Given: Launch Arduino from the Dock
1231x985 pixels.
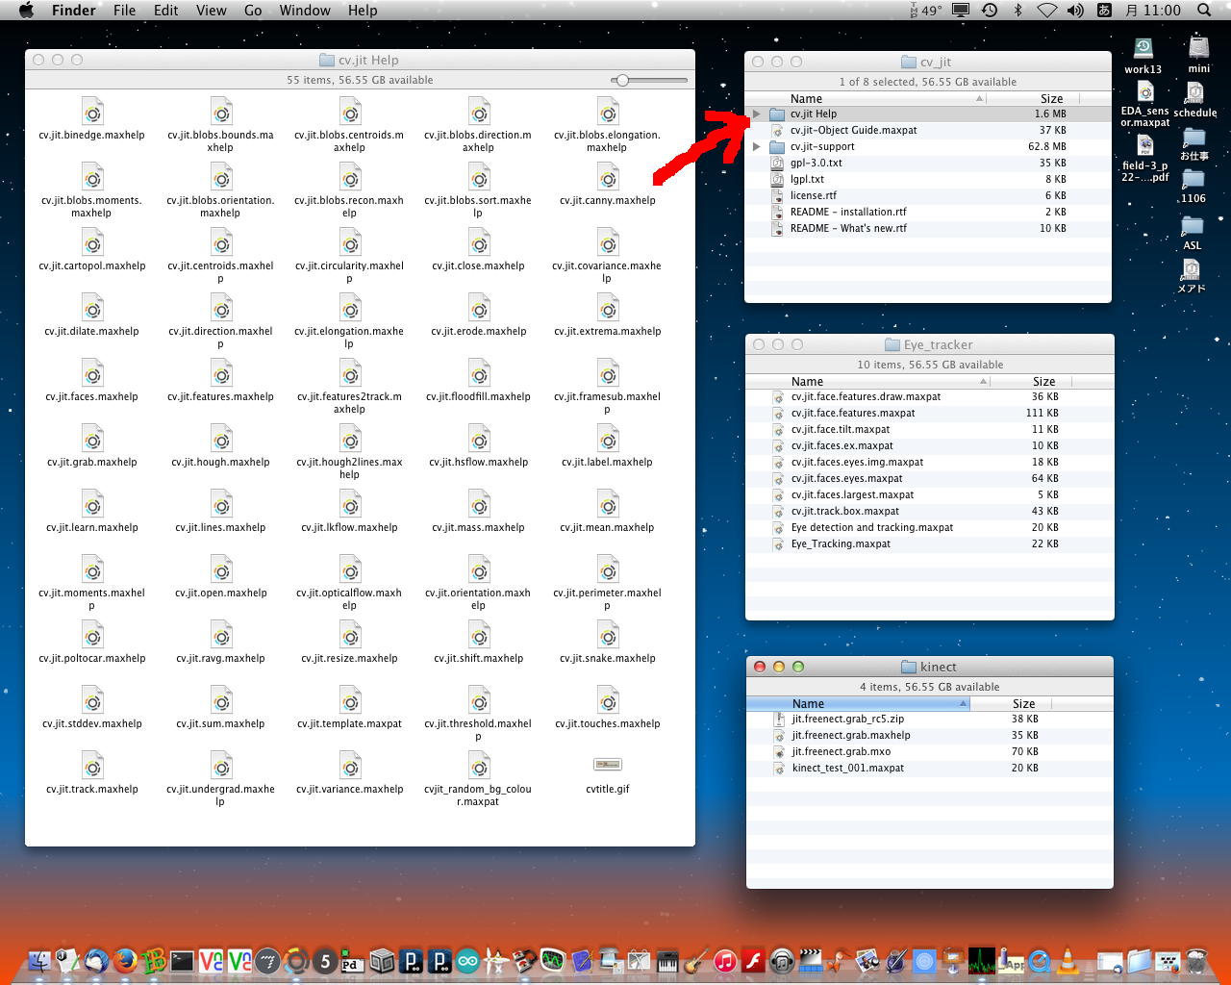Looking at the screenshot, I should pyautogui.click(x=468, y=960).
